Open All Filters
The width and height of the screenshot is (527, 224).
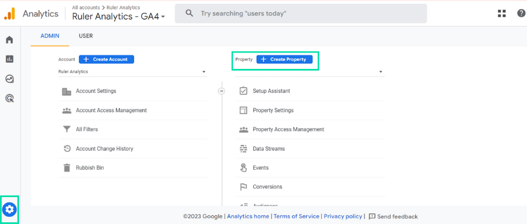pyautogui.click(x=87, y=129)
